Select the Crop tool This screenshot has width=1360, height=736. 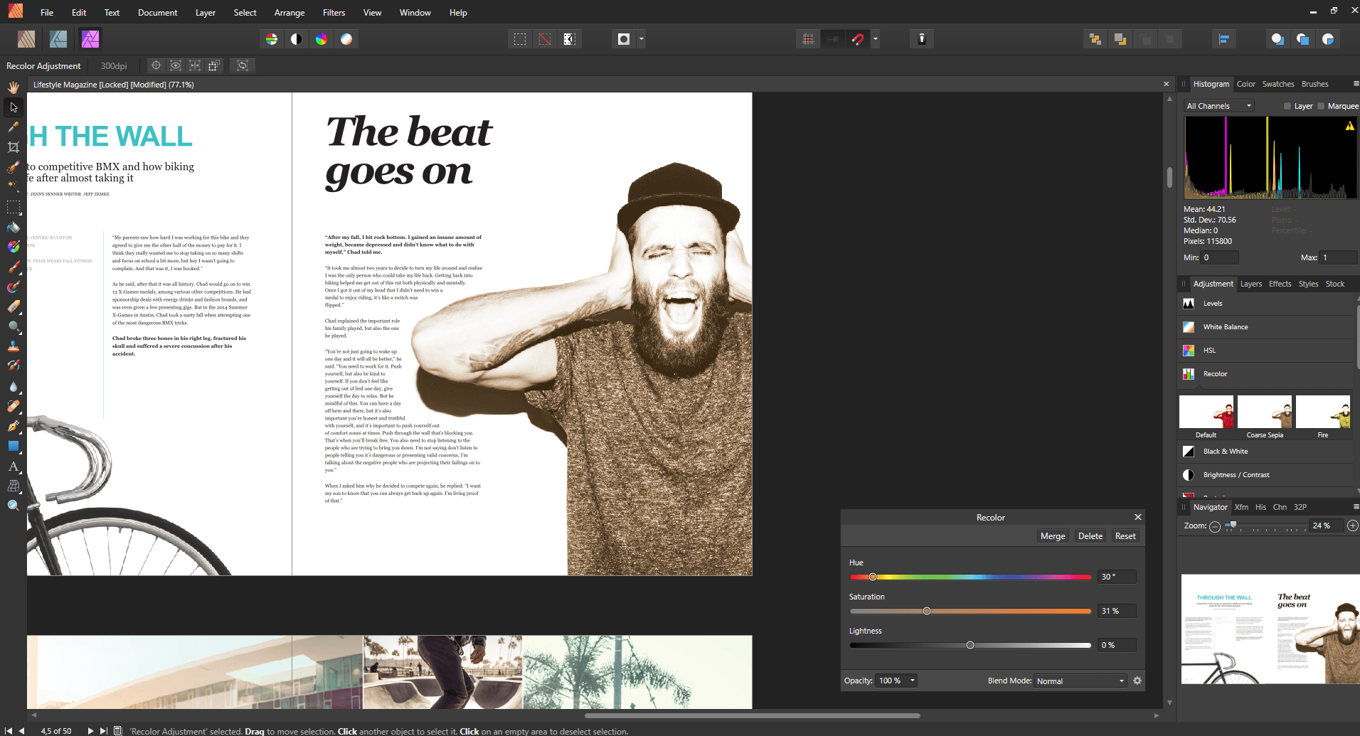tap(14, 147)
